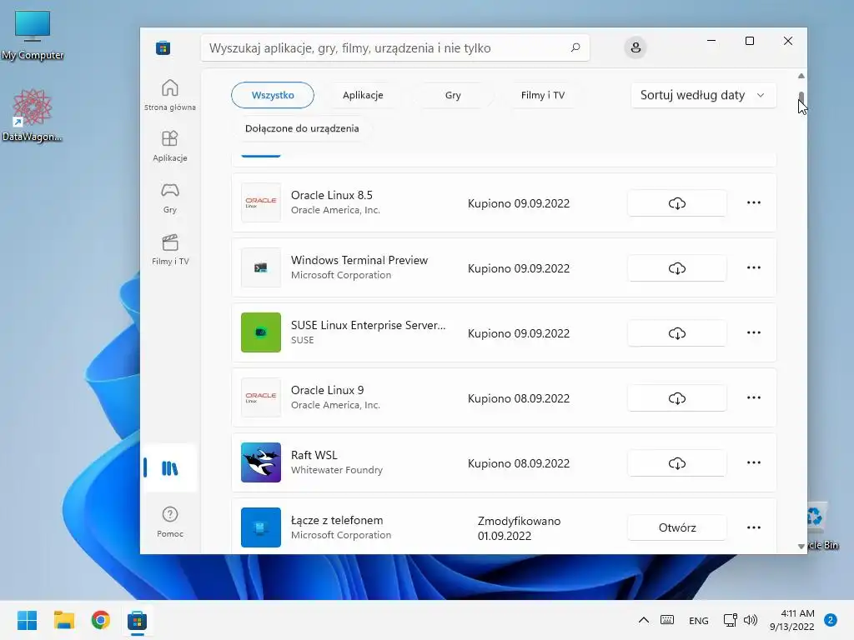The image size is (854, 640).
Task: Click the Raft WSL orca thumbnail
Action: point(261,462)
